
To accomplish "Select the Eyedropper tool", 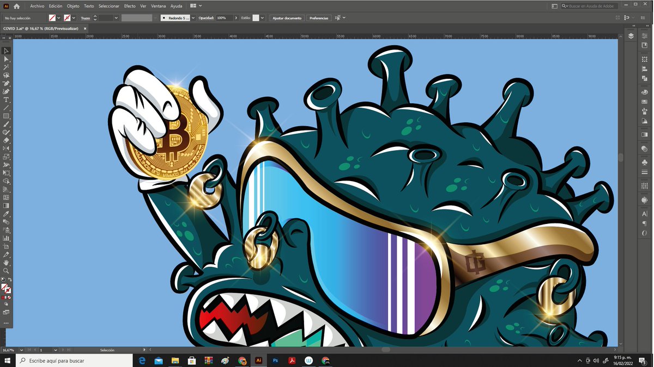I will tap(7, 214).
